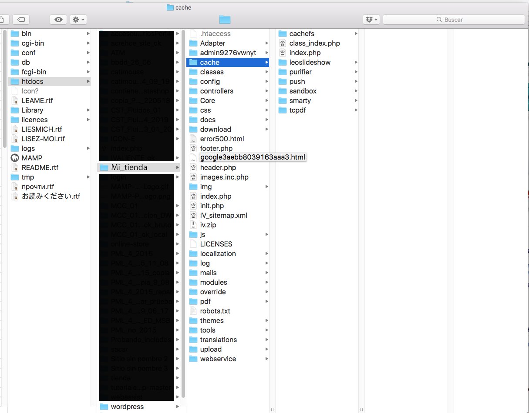Image resolution: width=529 pixels, height=413 pixels.
Task: Open the Dropbox toolbar dropdown
Action: pos(371,20)
